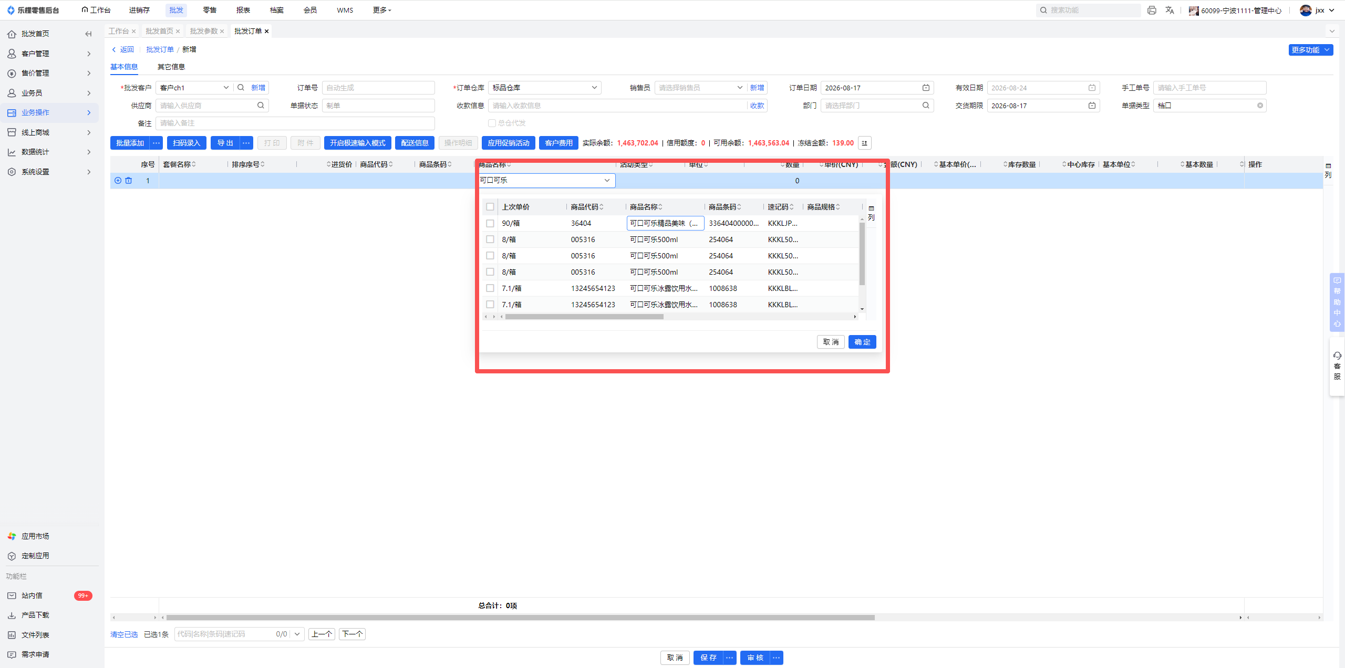Go to Wholesale Home in sidebar

[x=35, y=34]
